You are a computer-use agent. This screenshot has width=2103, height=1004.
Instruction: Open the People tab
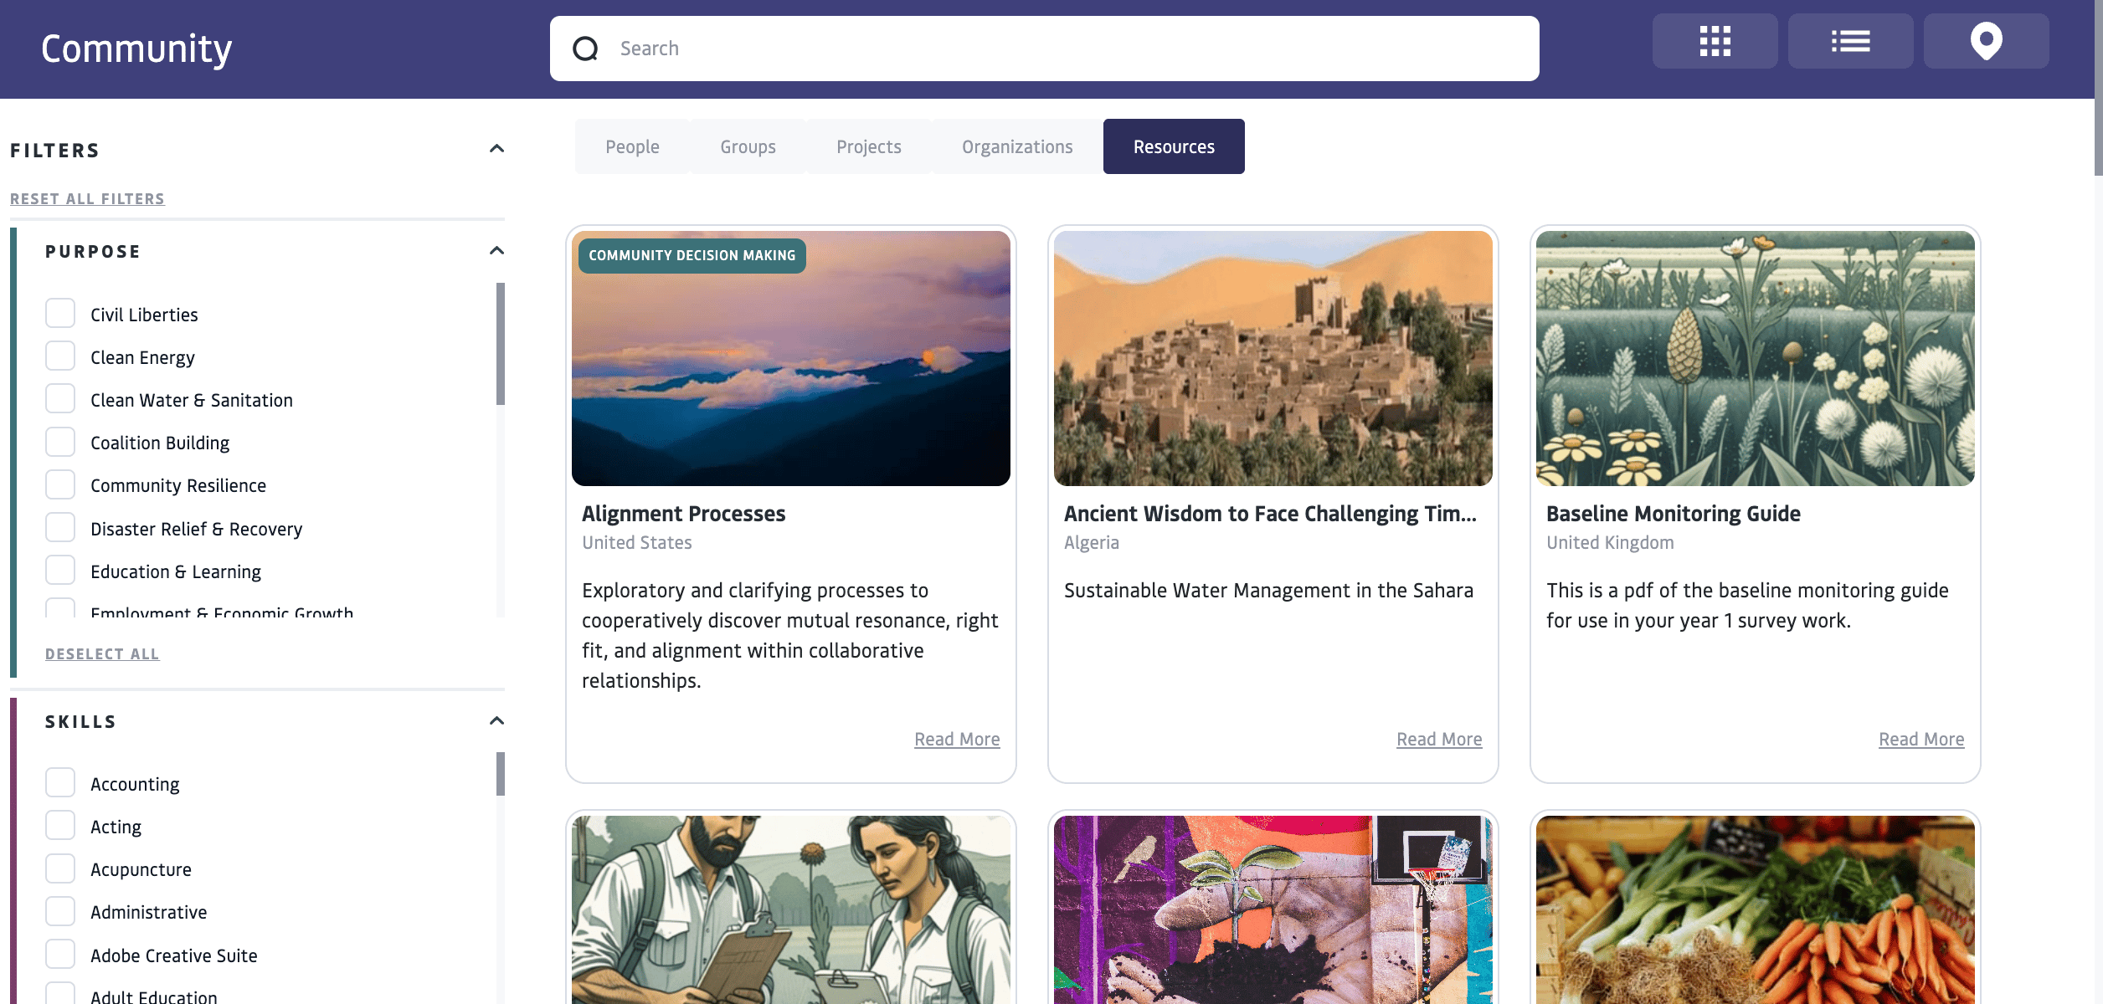coord(632,146)
